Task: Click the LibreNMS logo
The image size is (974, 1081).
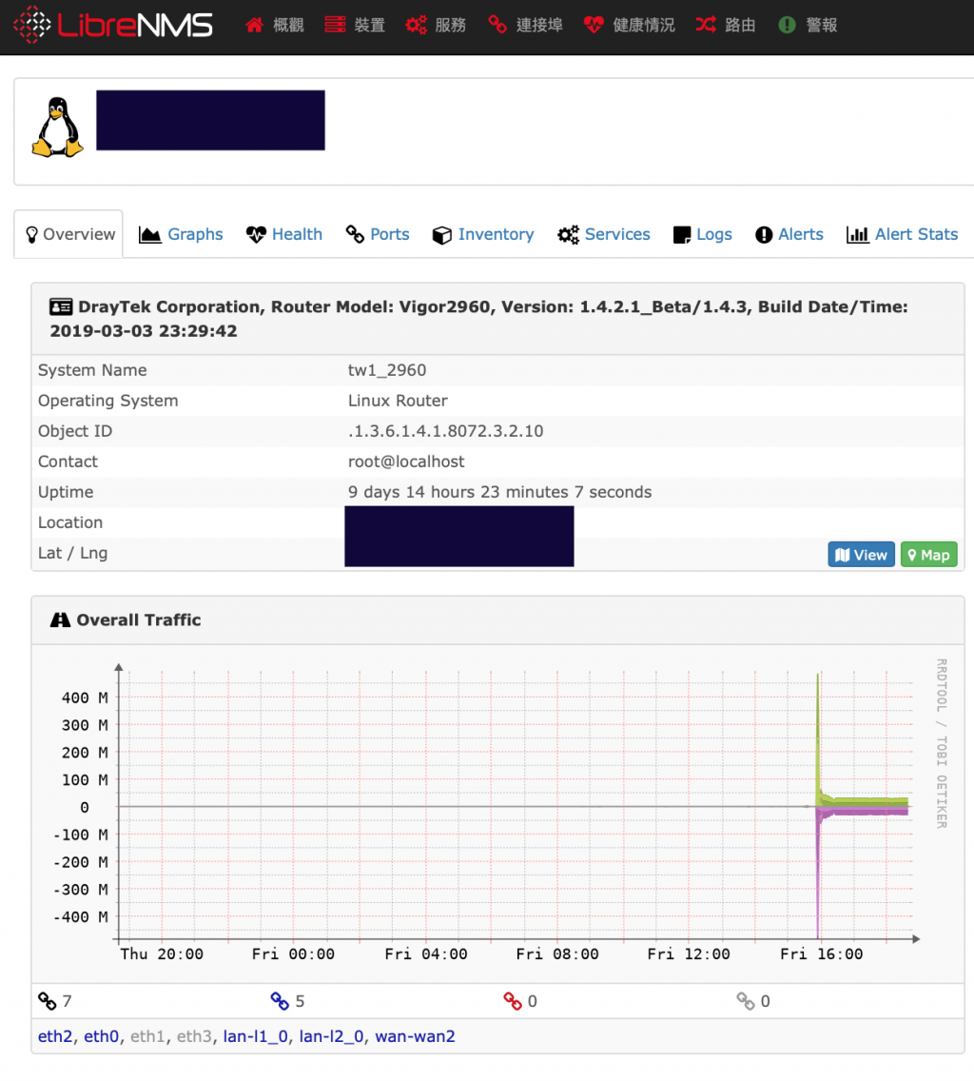Action: tap(113, 25)
